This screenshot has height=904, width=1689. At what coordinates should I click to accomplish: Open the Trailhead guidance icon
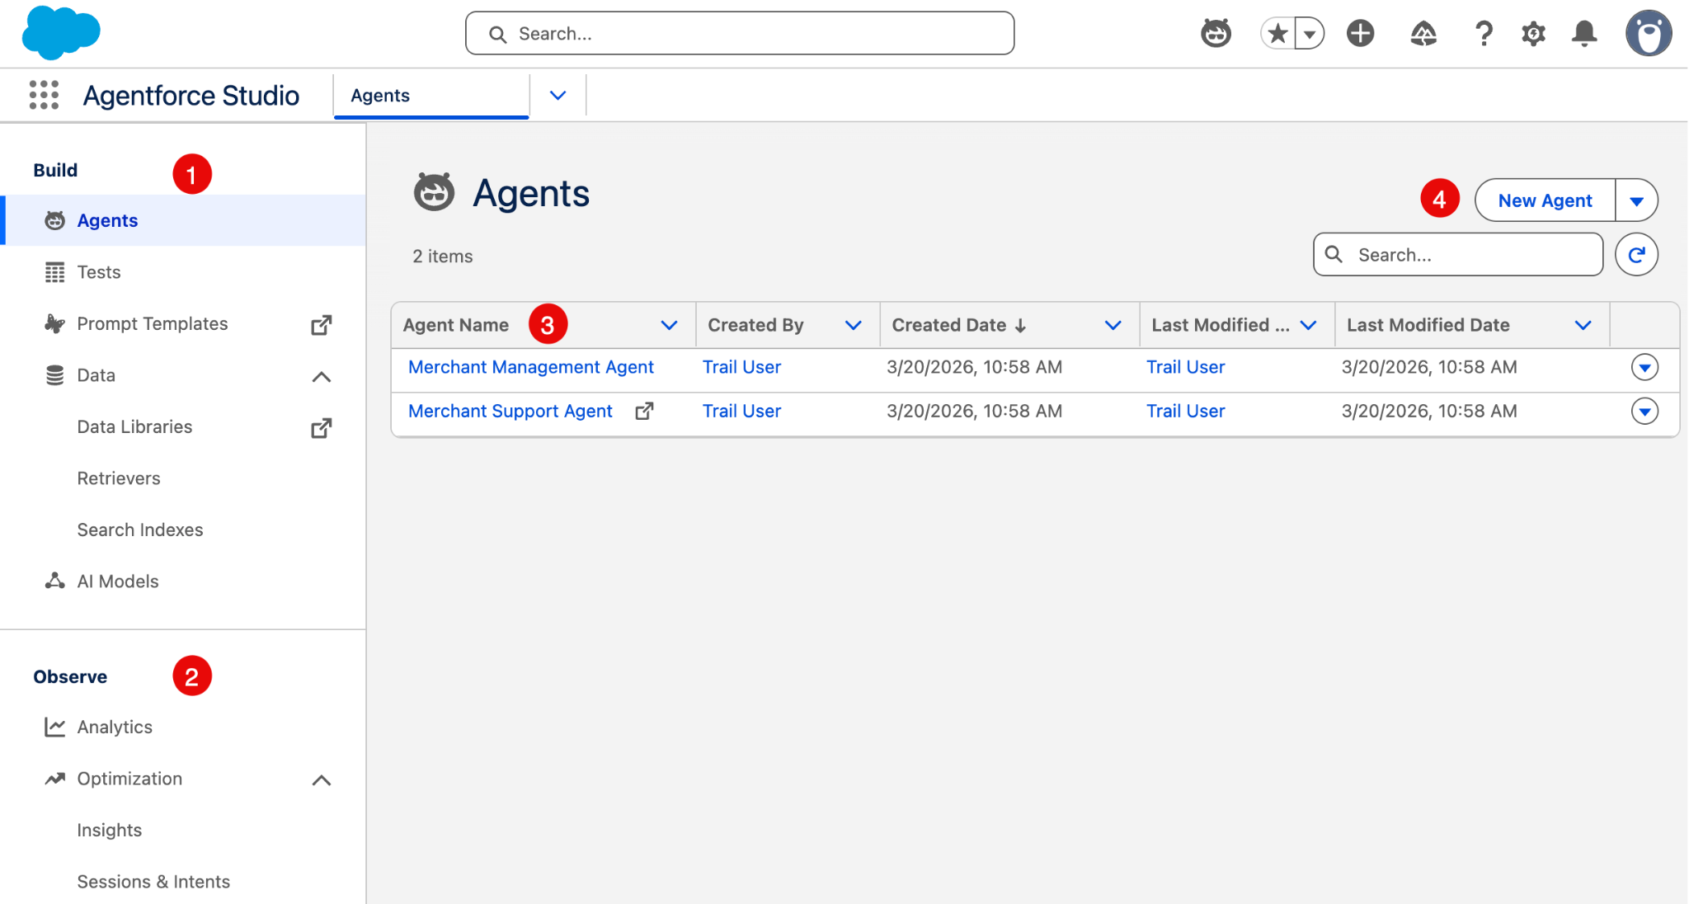click(1423, 33)
